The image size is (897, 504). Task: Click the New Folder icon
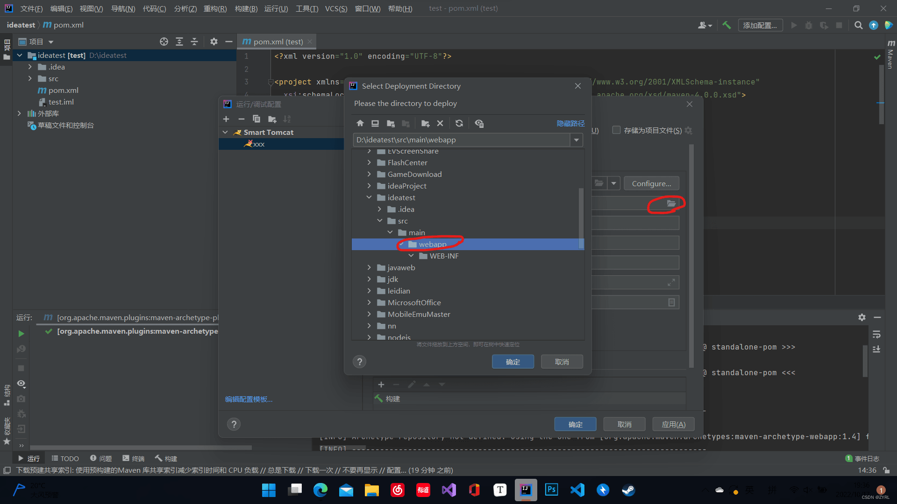[x=425, y=124]
